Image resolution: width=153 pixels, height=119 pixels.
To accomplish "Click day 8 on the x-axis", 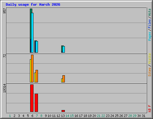I will click(41, 116).
